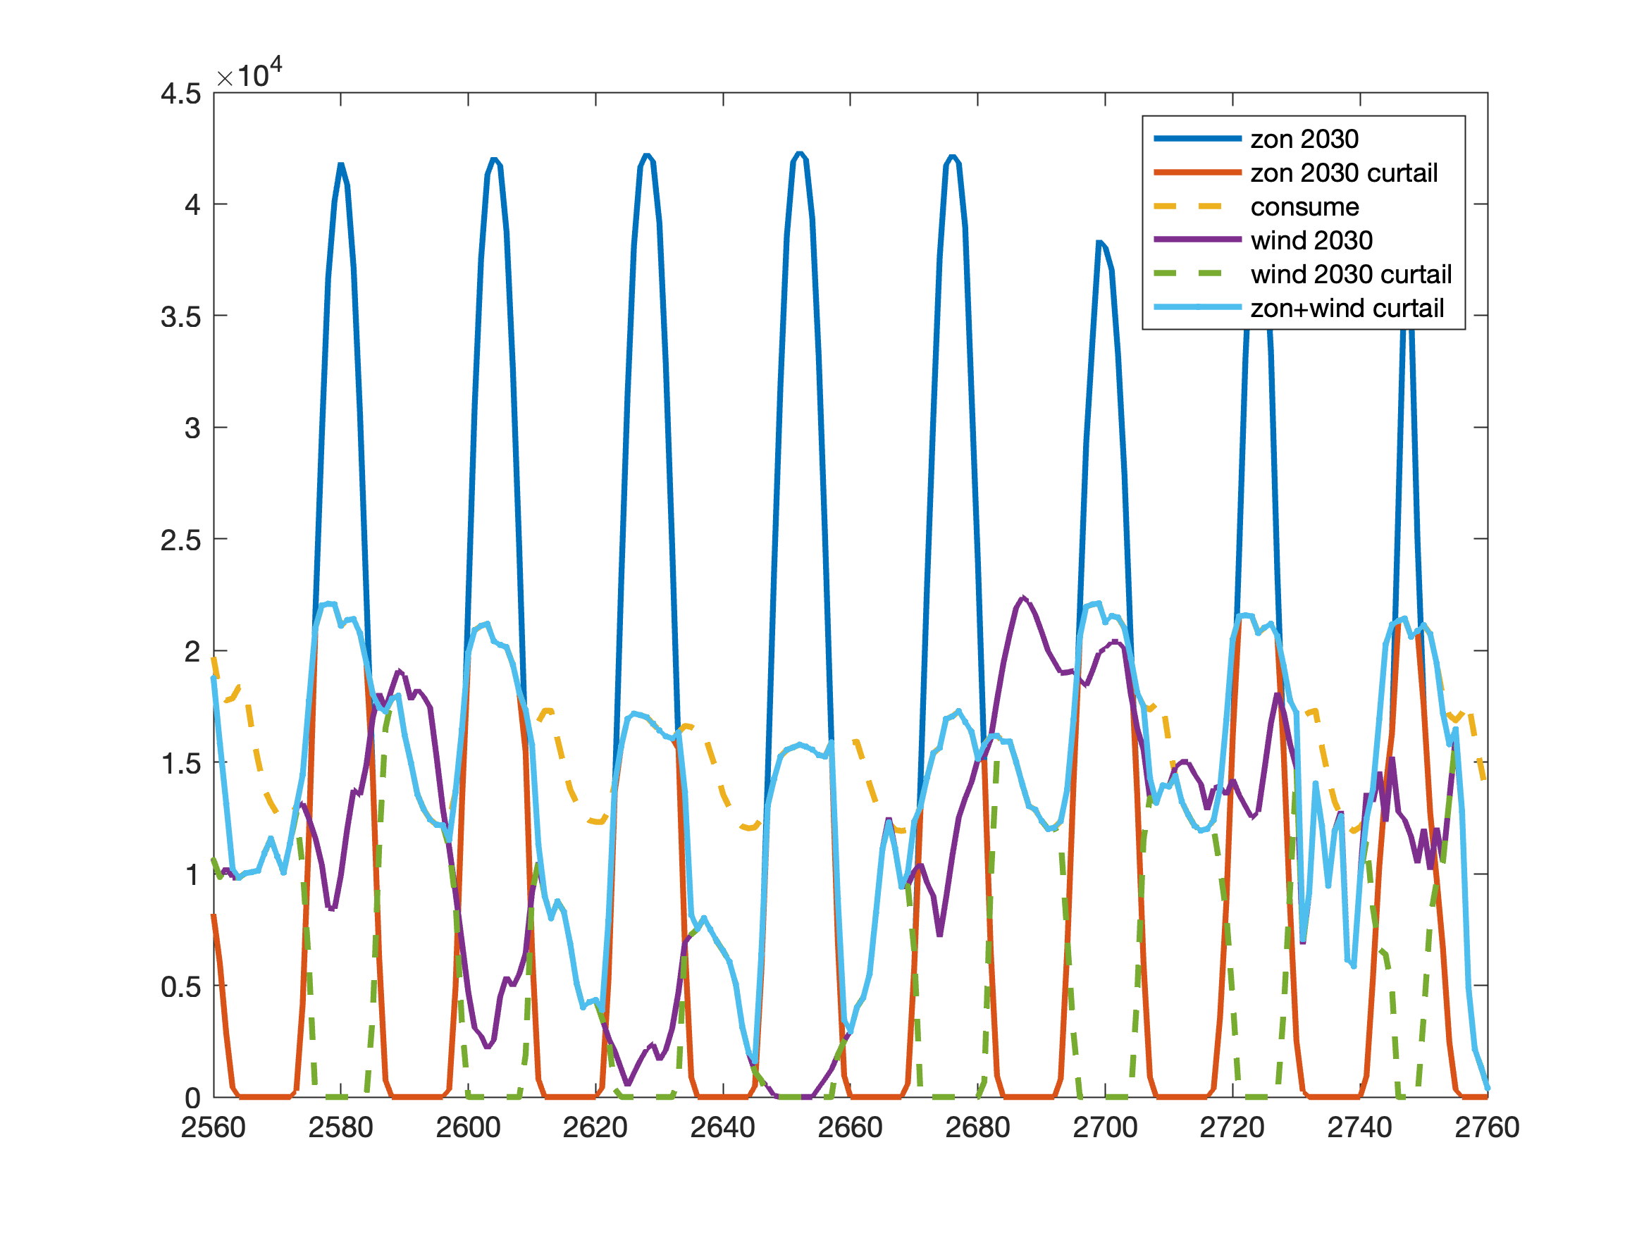
Task: Click the dark blue line sample for zon 2030
Action: pyautogui.click(x=1197, y=139)
